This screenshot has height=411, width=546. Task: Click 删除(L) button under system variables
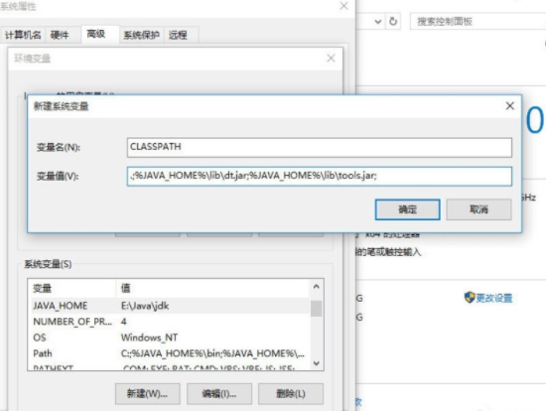(x=291, y=394)
